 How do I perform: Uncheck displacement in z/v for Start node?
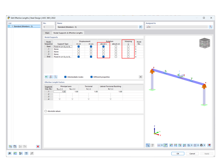pyautogui.click(x=79, y=46)
